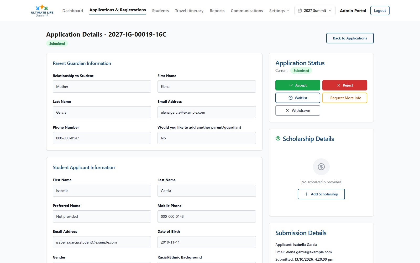
Task: Click the Date of Birth field 2010-11-11
Action: 207,242
